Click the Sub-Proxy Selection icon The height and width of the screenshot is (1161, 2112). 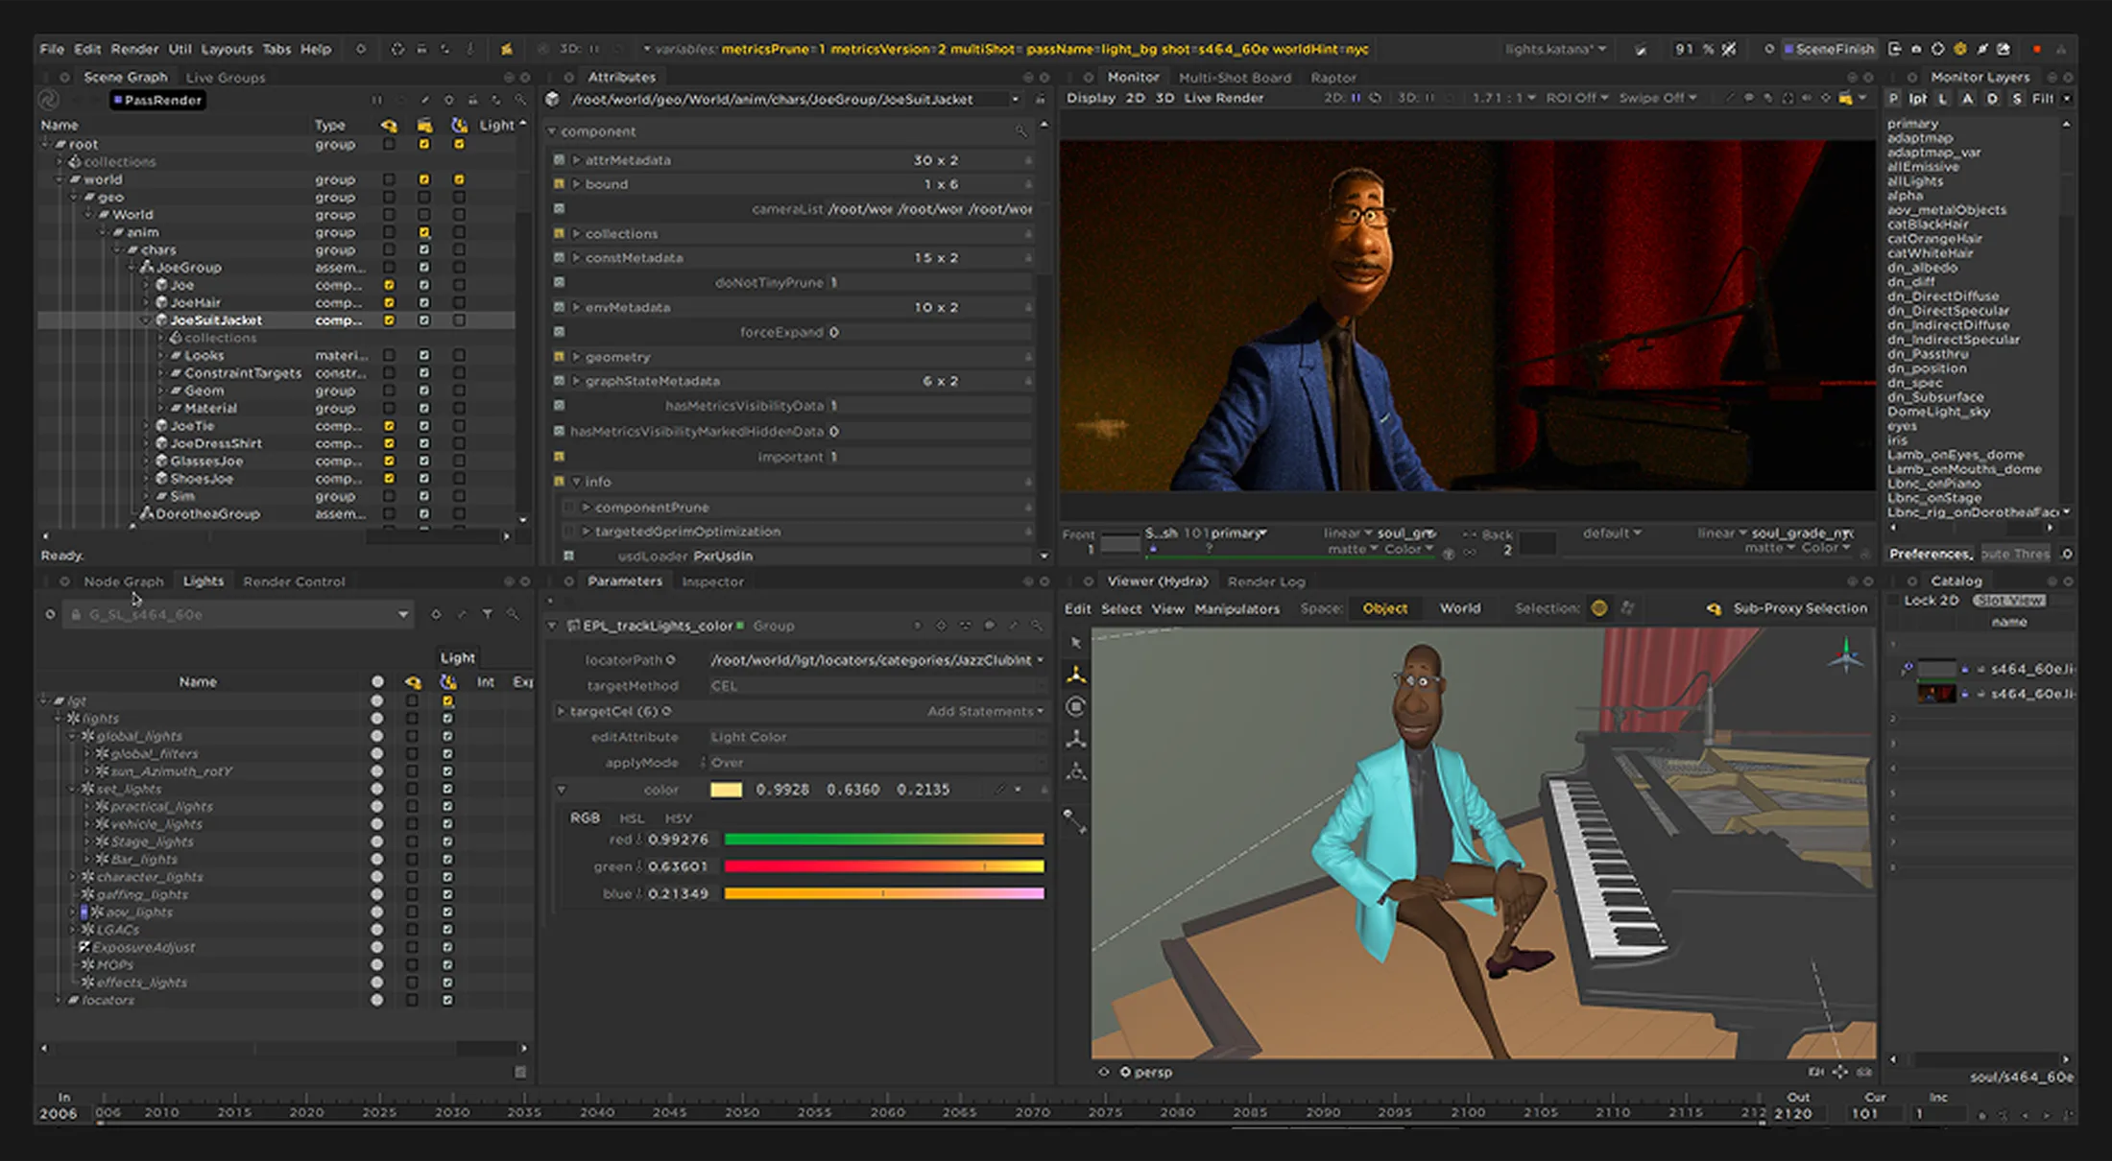[x=1714, y=608]
